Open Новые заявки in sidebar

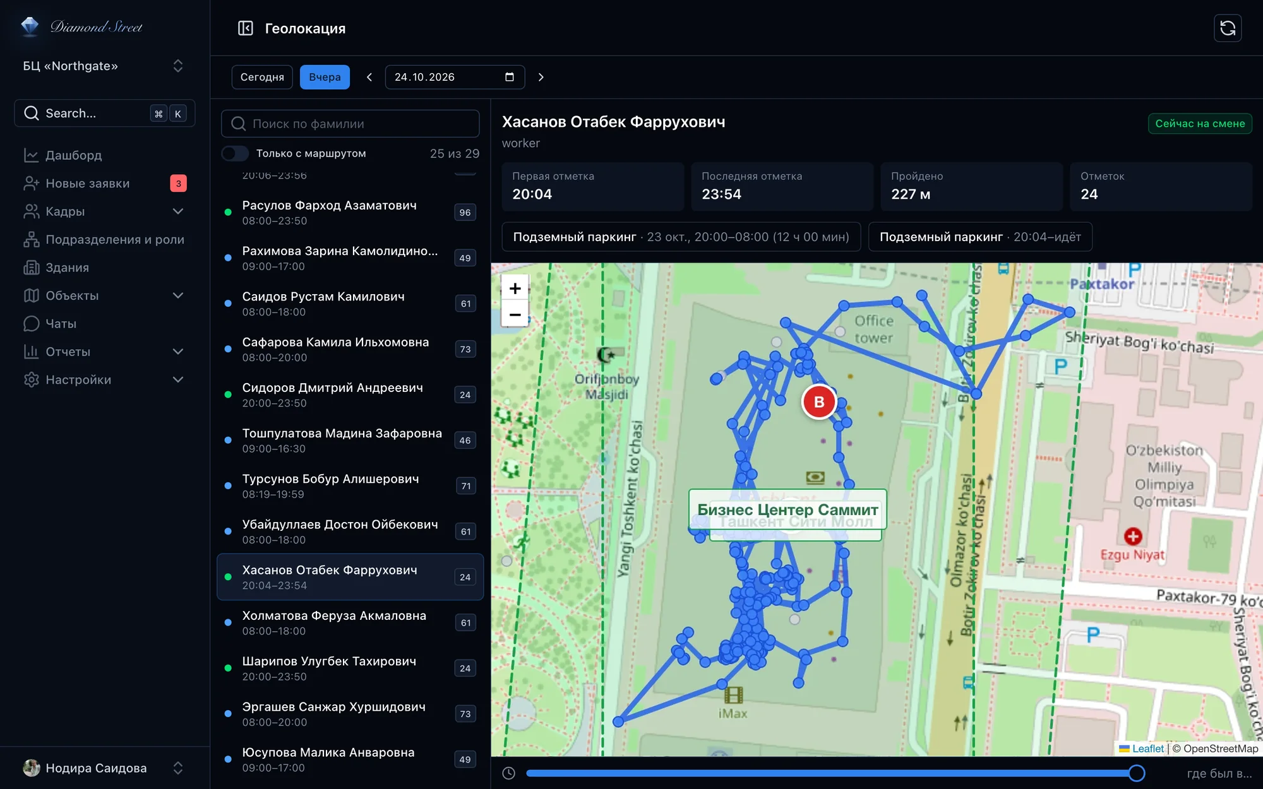105,184
